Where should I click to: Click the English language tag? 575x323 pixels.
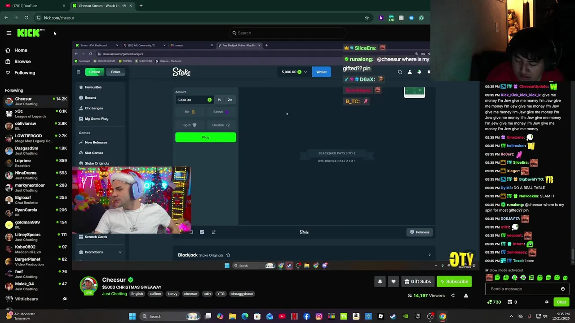(137, 294)
